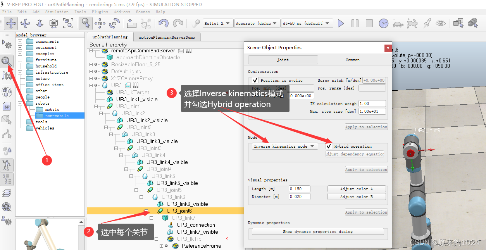Toggle threaded rendering rocket icon

tap(427, 23)
